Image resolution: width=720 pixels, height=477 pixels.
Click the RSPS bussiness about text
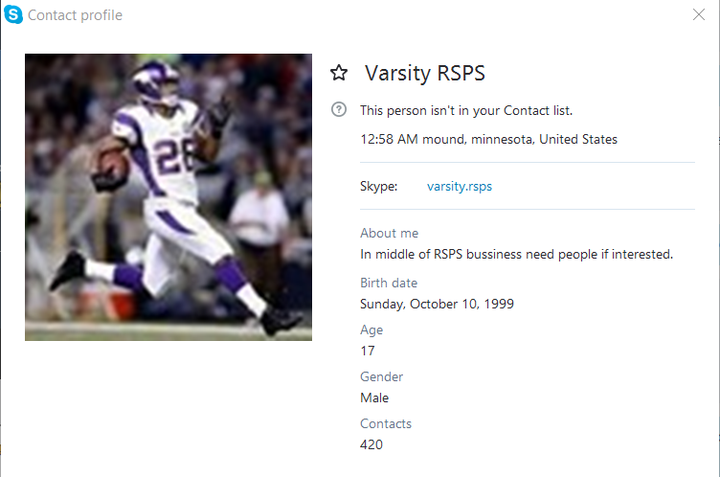tap(517, 254)
